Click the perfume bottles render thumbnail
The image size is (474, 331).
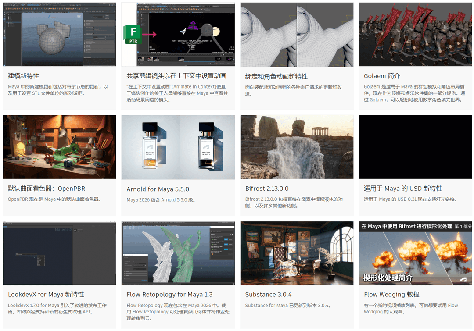[178, 147]
